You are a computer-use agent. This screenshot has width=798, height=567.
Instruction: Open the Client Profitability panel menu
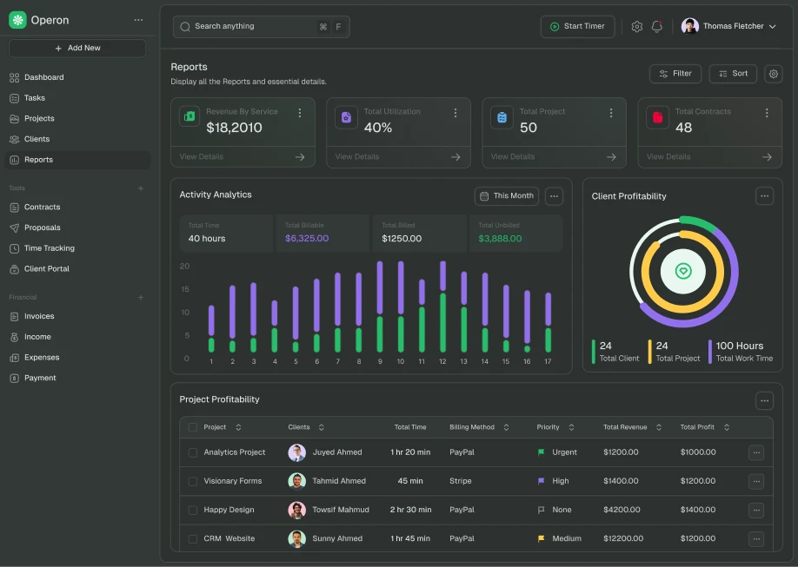click(x=764, y=195)
